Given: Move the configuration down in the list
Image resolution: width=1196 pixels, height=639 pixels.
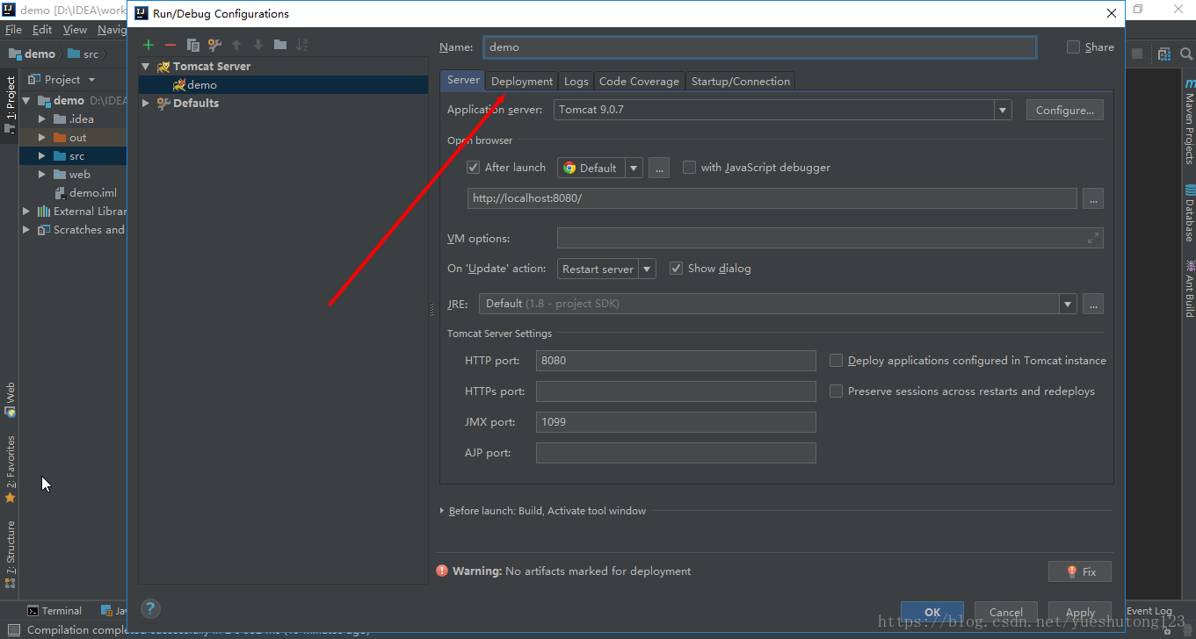Looking at the screenshot, I should 258,45.
